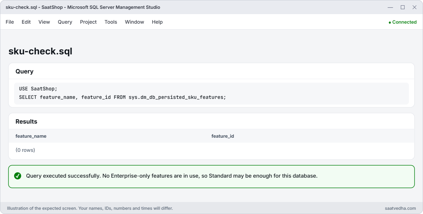This screenshot has width=423, height=214.
Task: Open the Query menu
Action: (65, 22)
